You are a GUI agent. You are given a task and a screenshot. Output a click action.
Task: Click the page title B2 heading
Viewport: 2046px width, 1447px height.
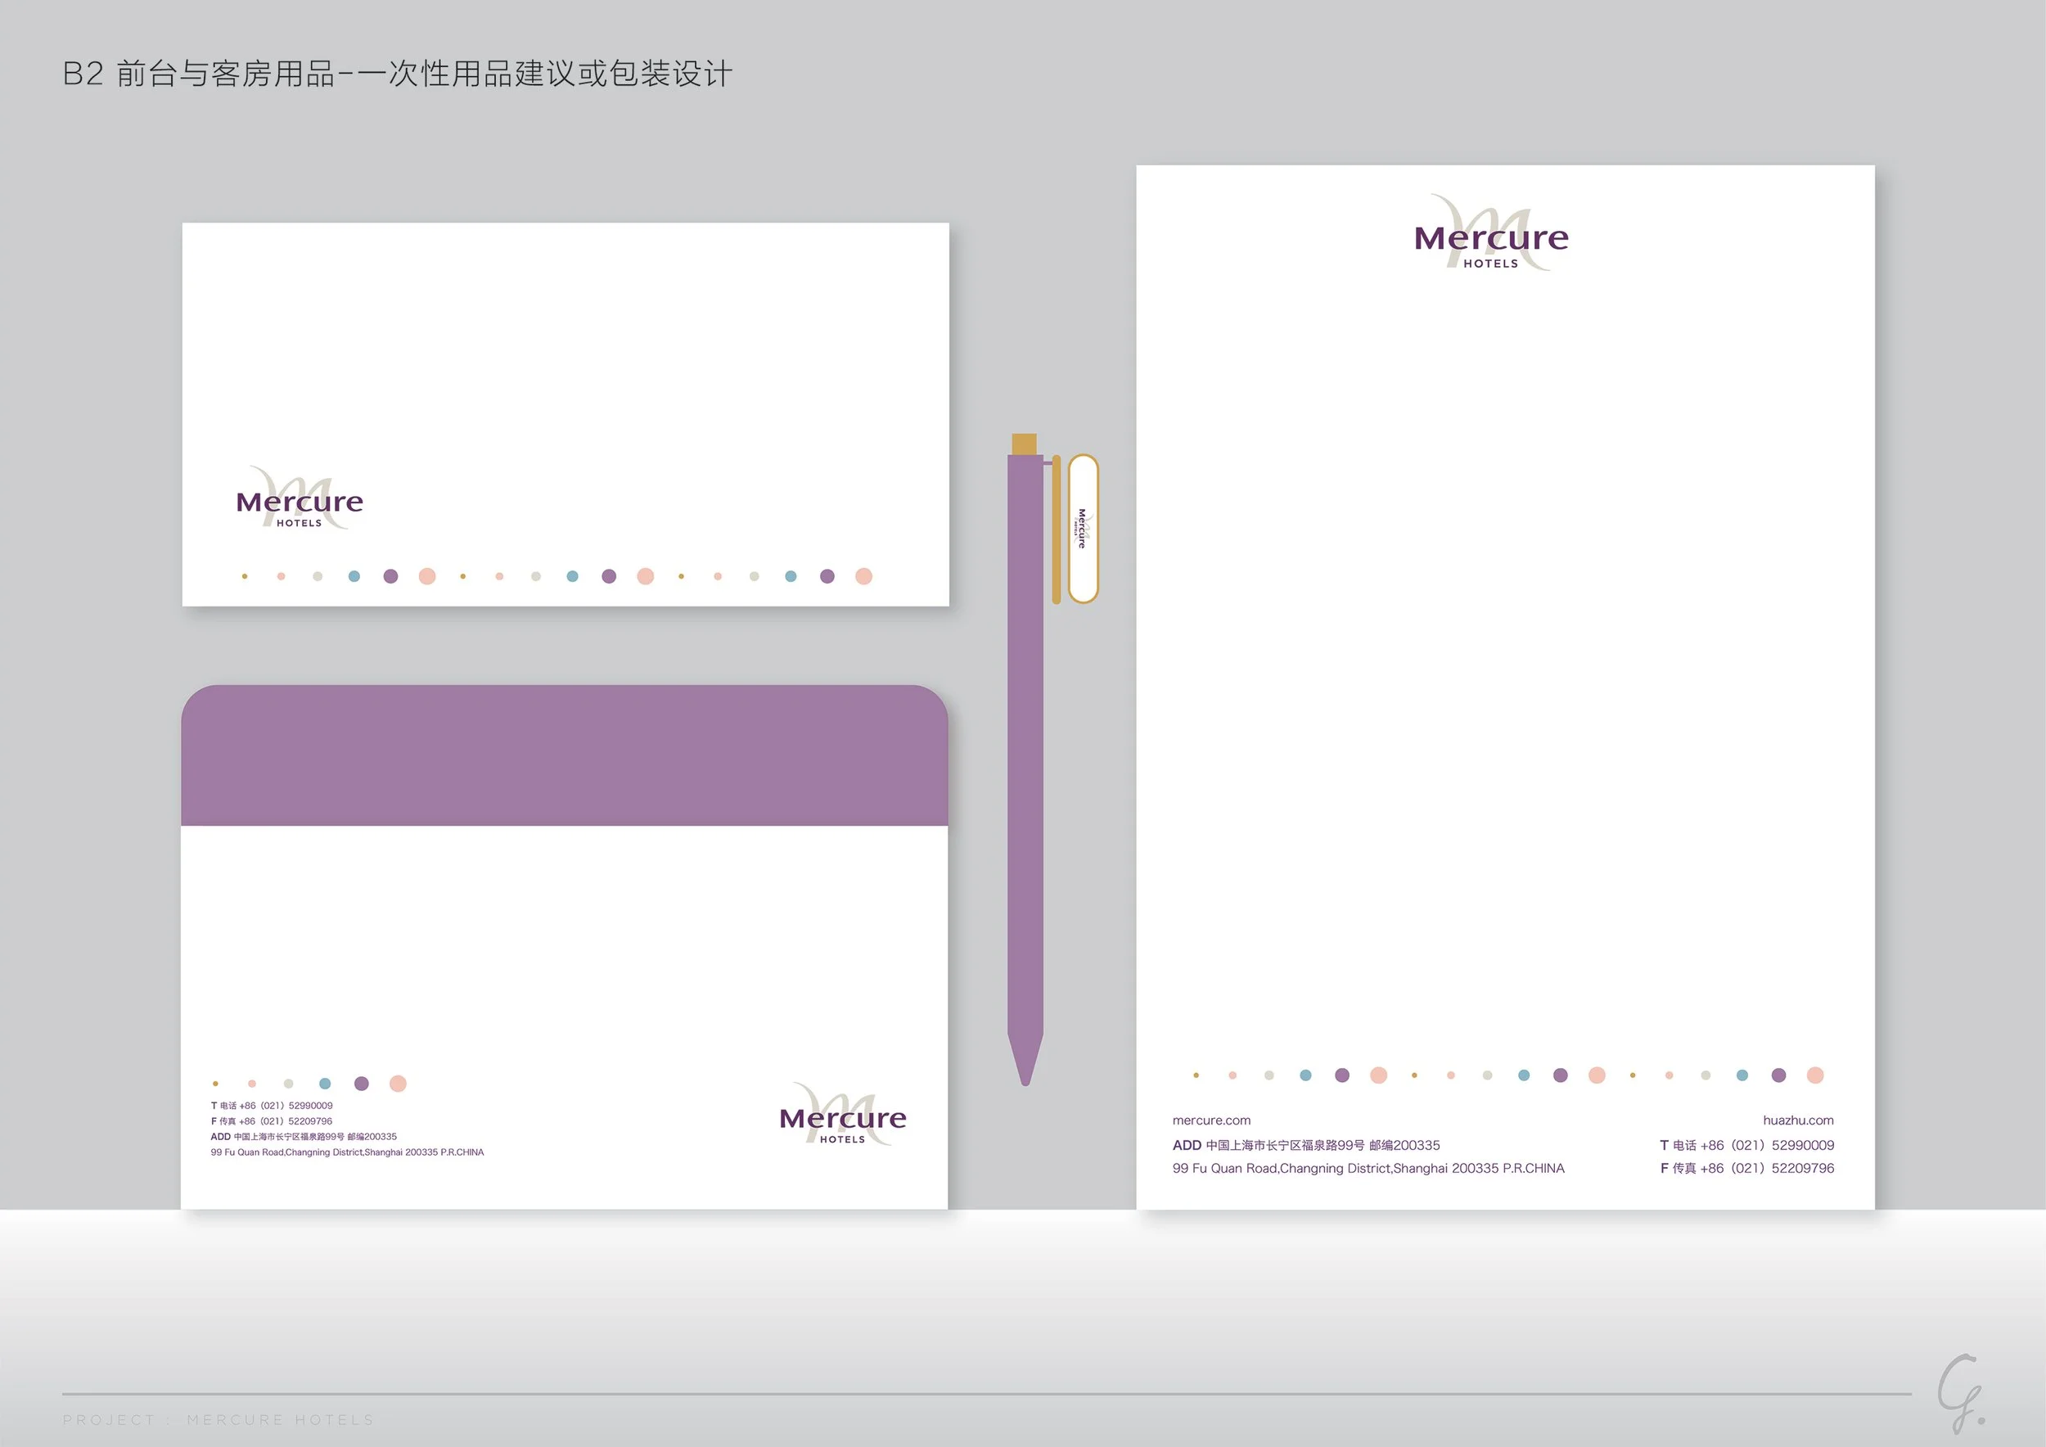[398, 73]
